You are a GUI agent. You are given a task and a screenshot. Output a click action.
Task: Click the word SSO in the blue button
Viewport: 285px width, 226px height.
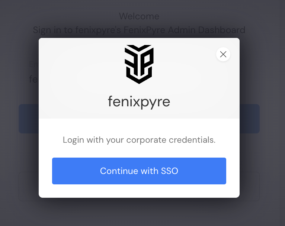[170, 171]
